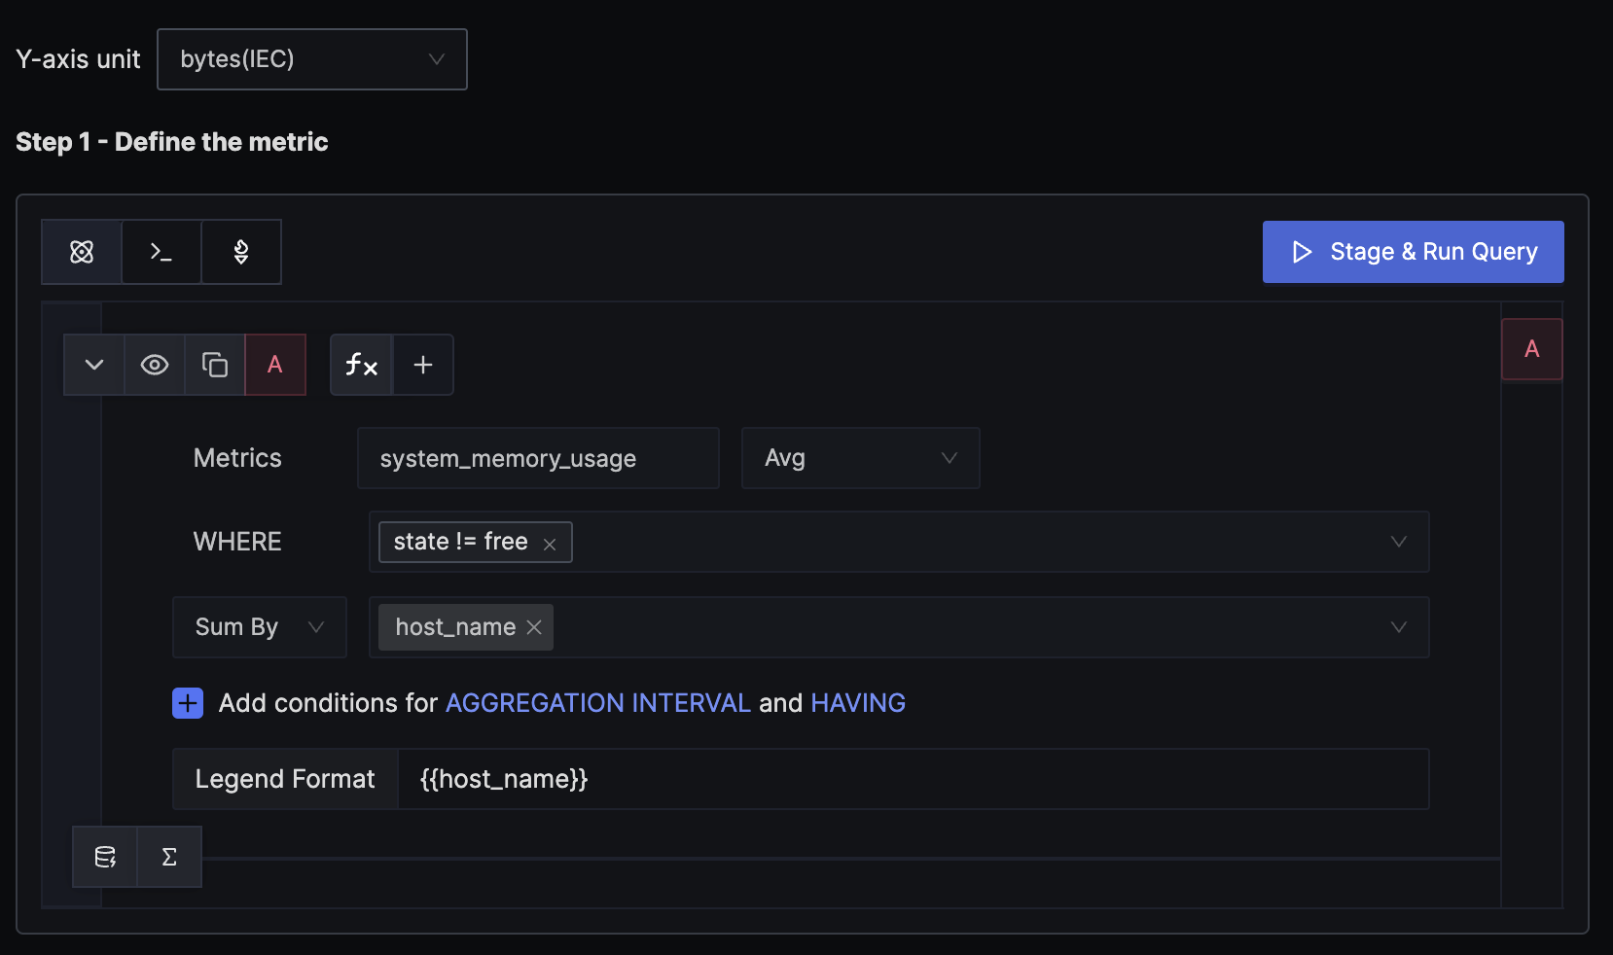This screenshot has width=1613, height=955.
Task: Remove the state != free filter tag
Action: click(x=550, y=544)
